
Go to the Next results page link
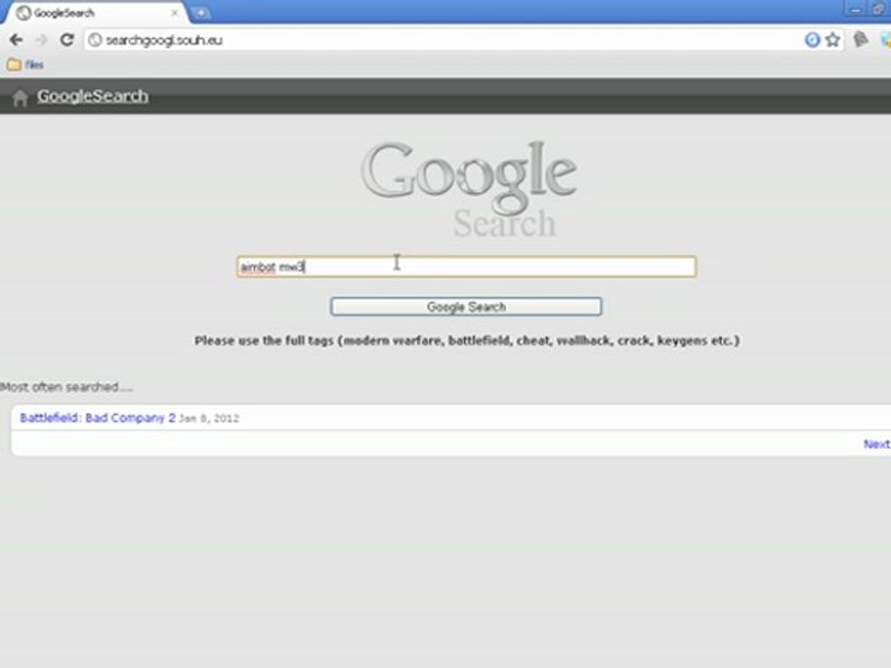(876, 444)
